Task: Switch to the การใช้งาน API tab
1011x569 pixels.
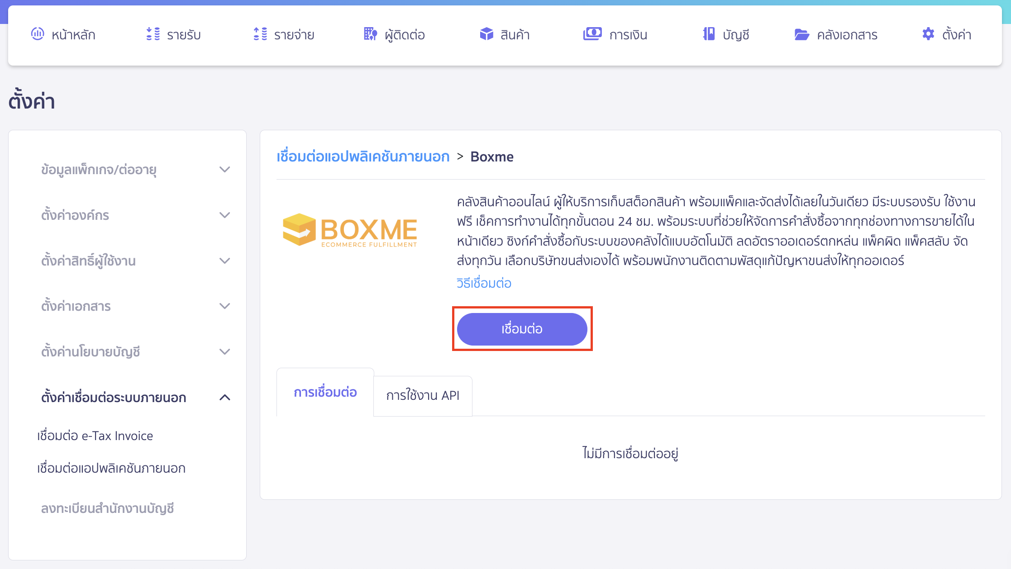Action: tap(423, 396)
